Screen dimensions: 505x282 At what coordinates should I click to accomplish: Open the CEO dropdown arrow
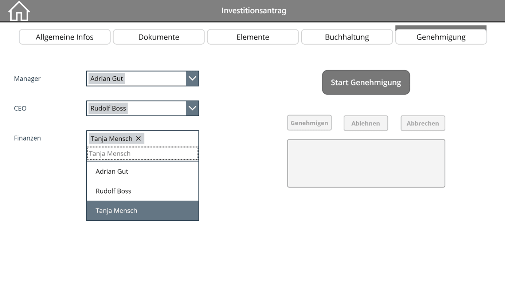pos(192,108)
